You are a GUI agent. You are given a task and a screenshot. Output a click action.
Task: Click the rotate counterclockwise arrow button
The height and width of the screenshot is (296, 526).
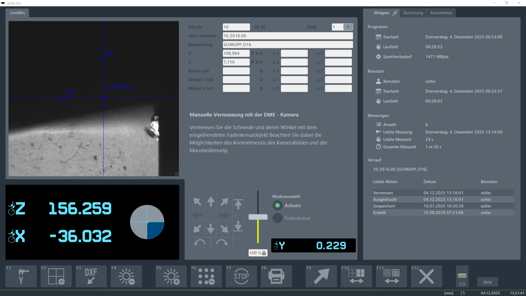click(200, 243)
